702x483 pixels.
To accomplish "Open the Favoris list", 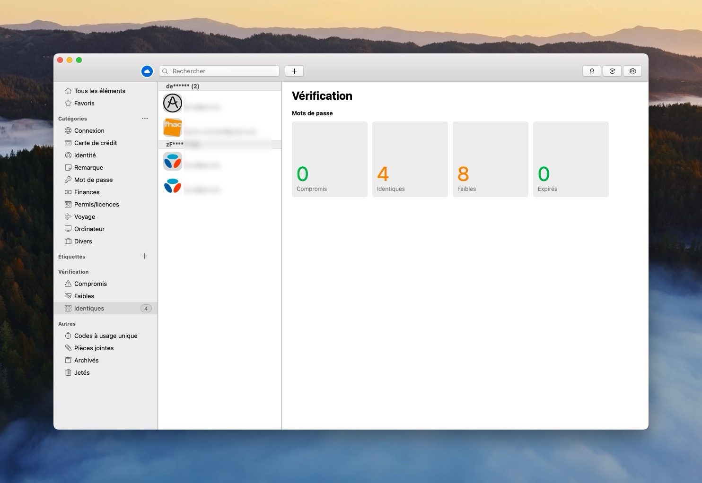I will tap(84, 103).
